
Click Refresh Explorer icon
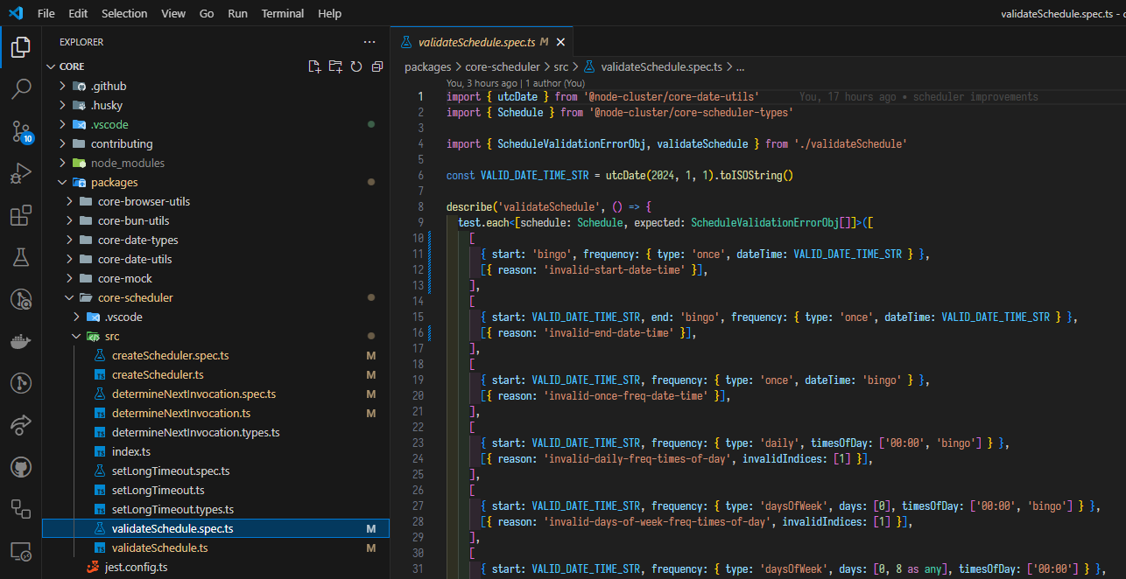tap(356, 66)
